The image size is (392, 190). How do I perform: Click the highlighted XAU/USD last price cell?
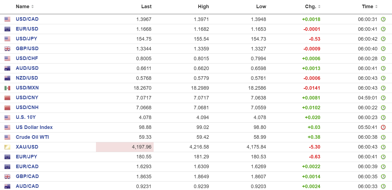pyautogui.click(x=125, y=147)
